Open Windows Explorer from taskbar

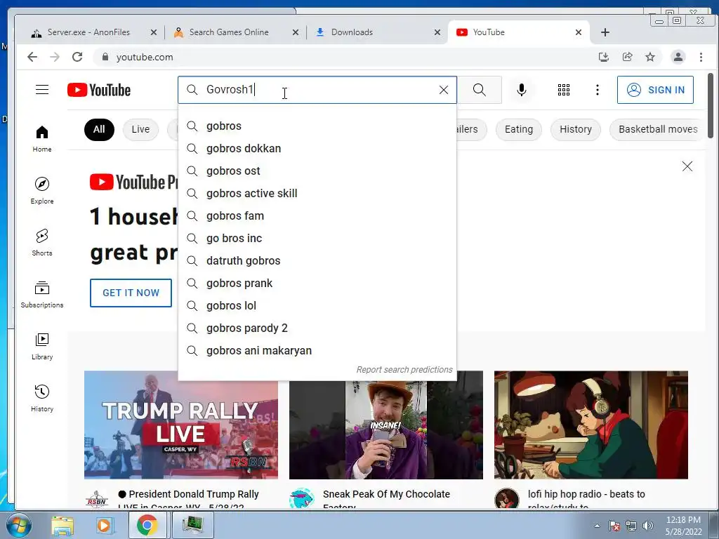click(x=62, y=525)
